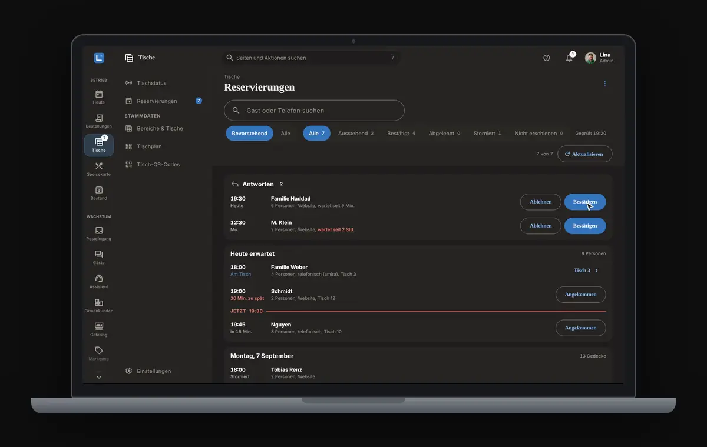Open Bestellungen in the sidebar

click(99, 121)
